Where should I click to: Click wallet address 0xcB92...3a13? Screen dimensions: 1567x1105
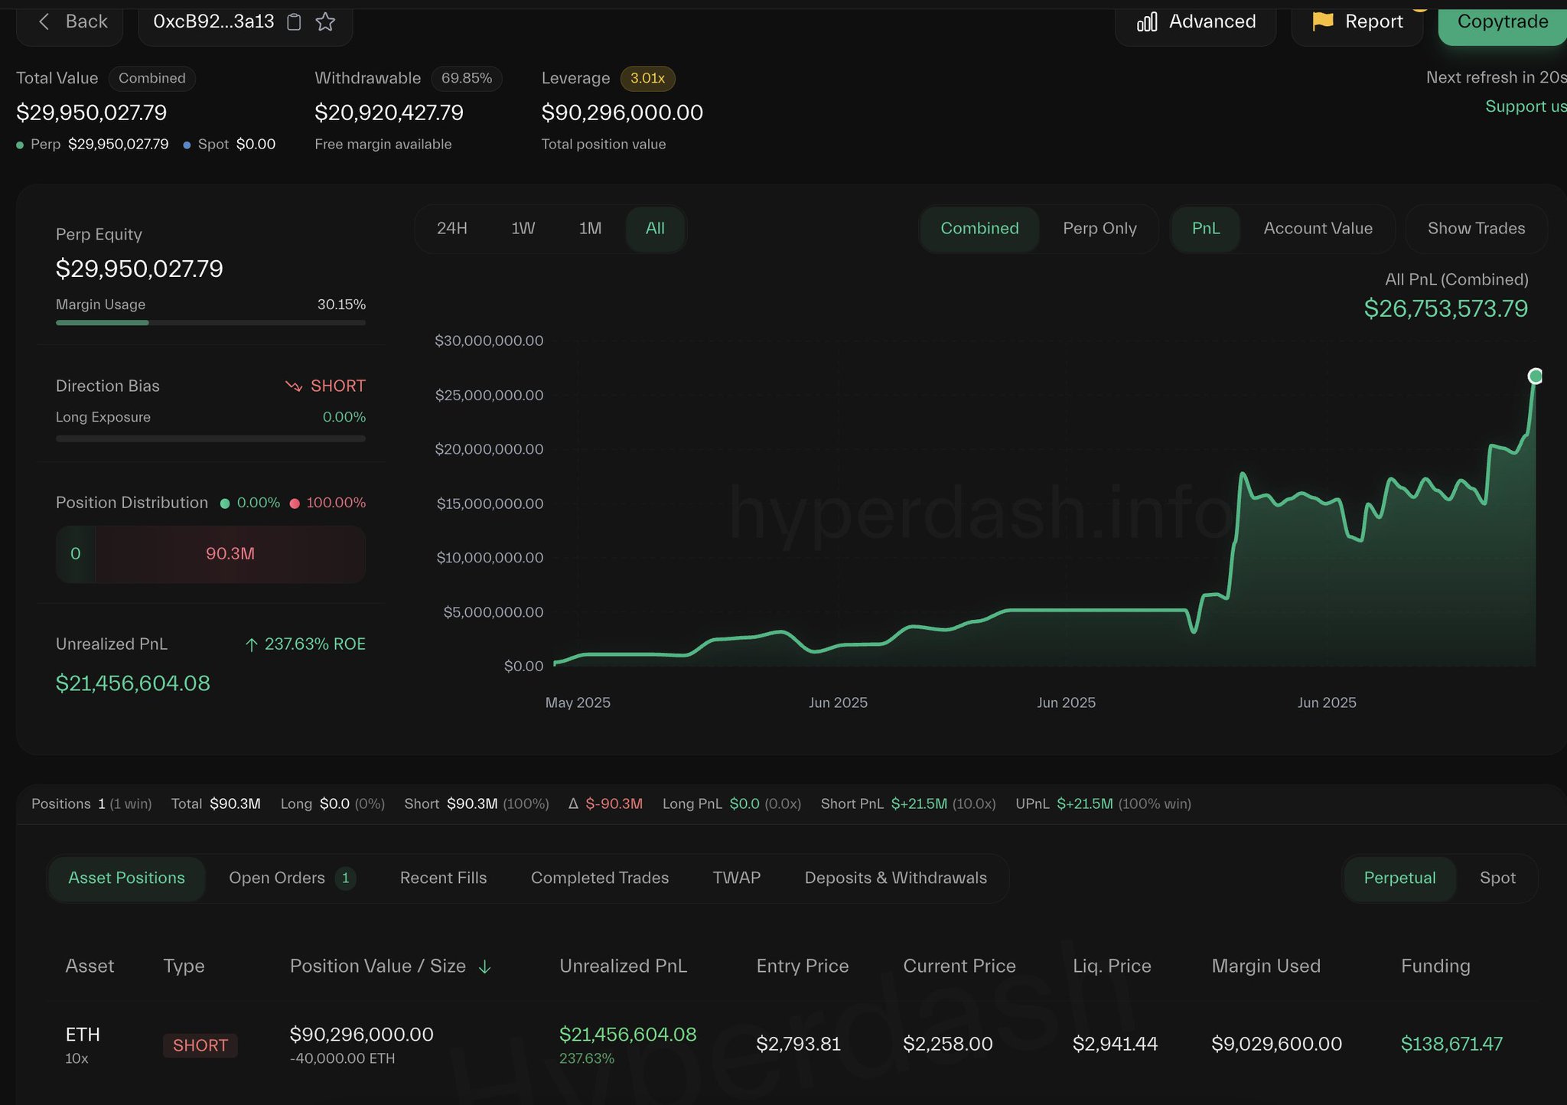point(213,21)
